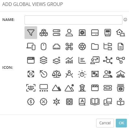Viewport: 129px width, 129px height.
Task: Confirm with the OK button
Action: click(x=121, y=123)
